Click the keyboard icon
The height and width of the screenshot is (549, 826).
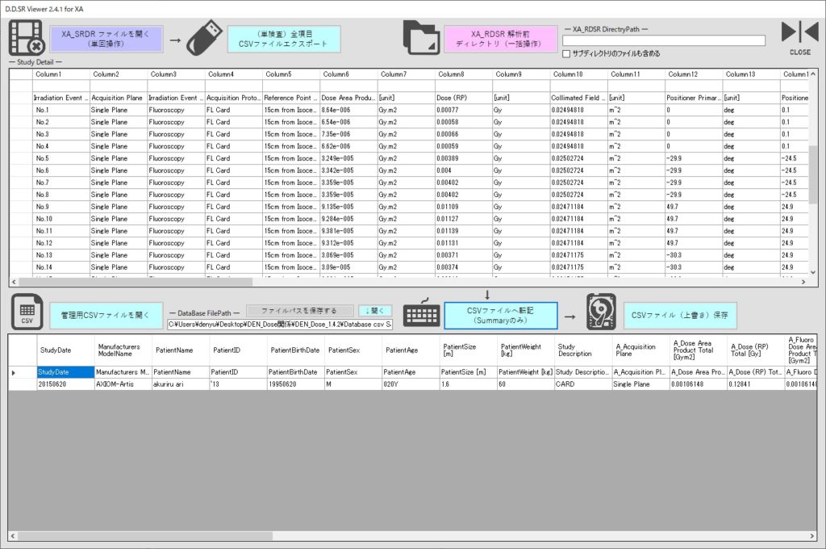(422, 315)
